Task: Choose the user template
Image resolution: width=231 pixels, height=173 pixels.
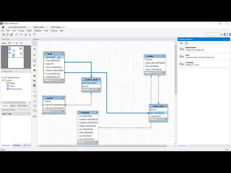Action: pyautogui.click(x=204, y=56)
